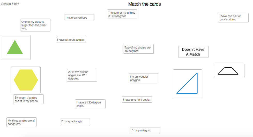
Task: Pick the black trapezoid outline card
Action: 229,71
